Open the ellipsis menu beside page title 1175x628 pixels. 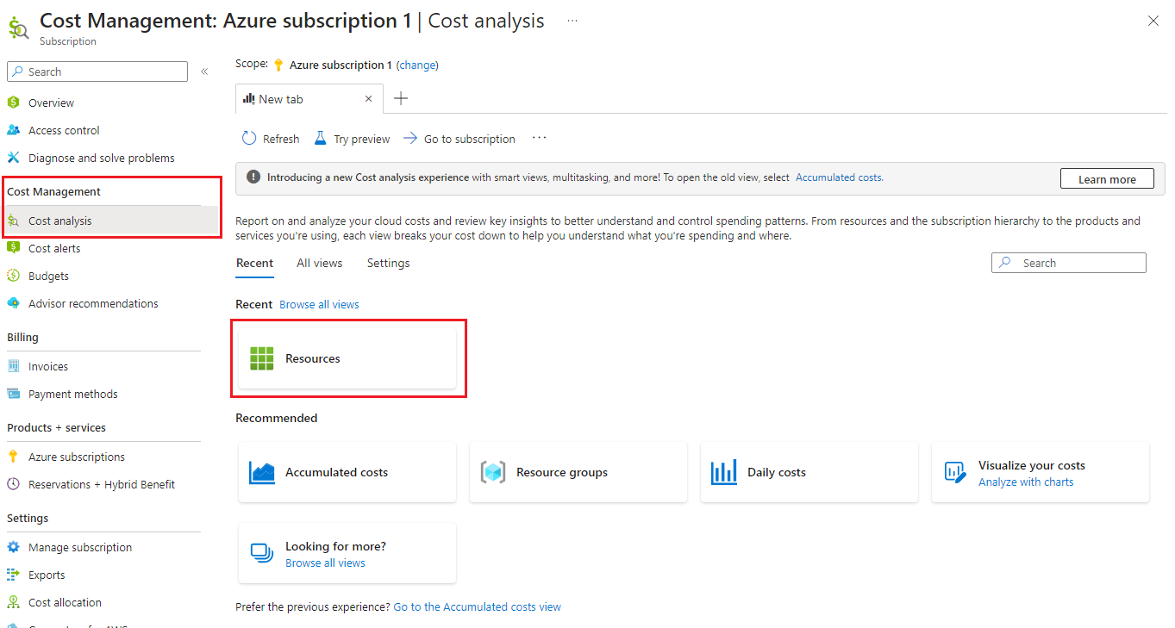point(572,21)
